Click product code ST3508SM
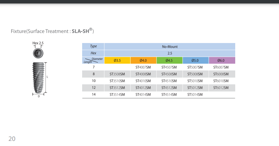279x146 pixels. tap(117, 74)
